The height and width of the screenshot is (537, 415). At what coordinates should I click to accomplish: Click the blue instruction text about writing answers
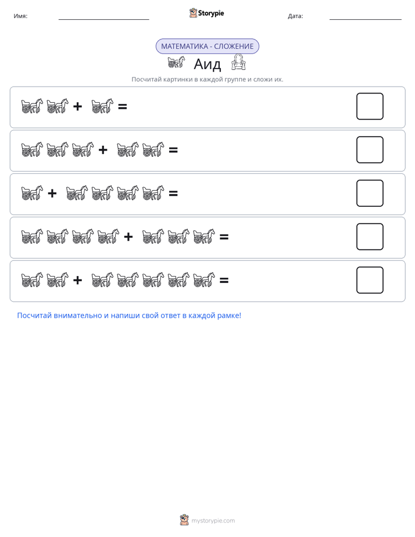point(129,316)
